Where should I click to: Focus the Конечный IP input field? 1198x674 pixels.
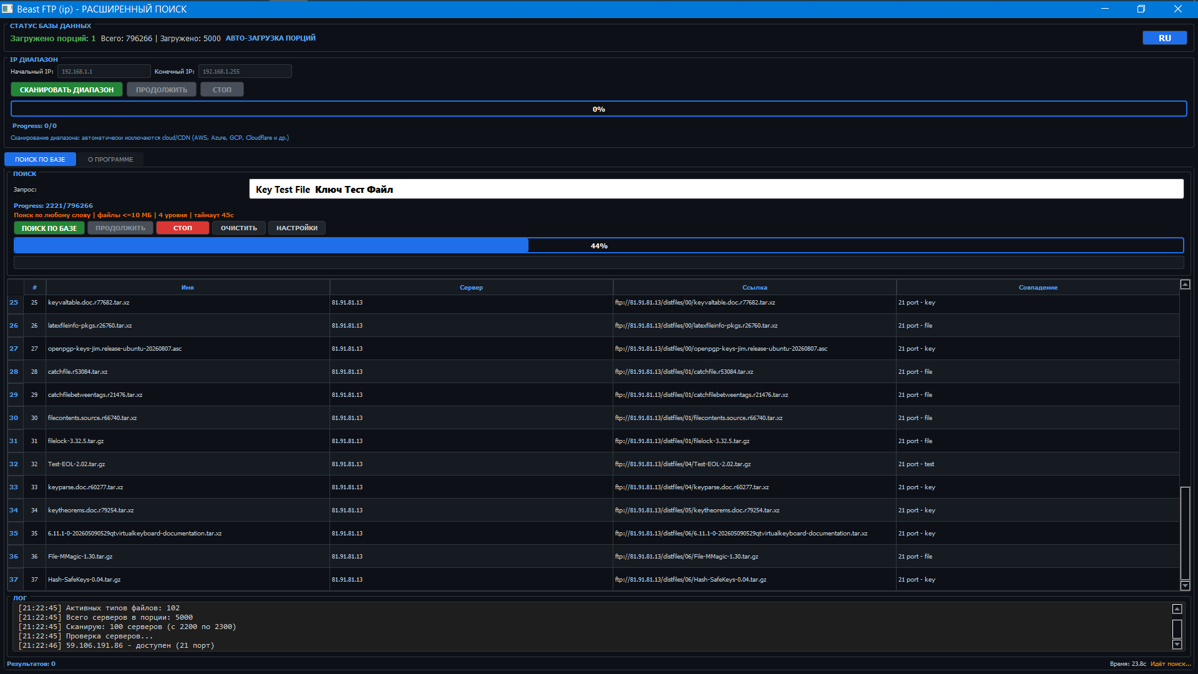click(x=245, y=72)
